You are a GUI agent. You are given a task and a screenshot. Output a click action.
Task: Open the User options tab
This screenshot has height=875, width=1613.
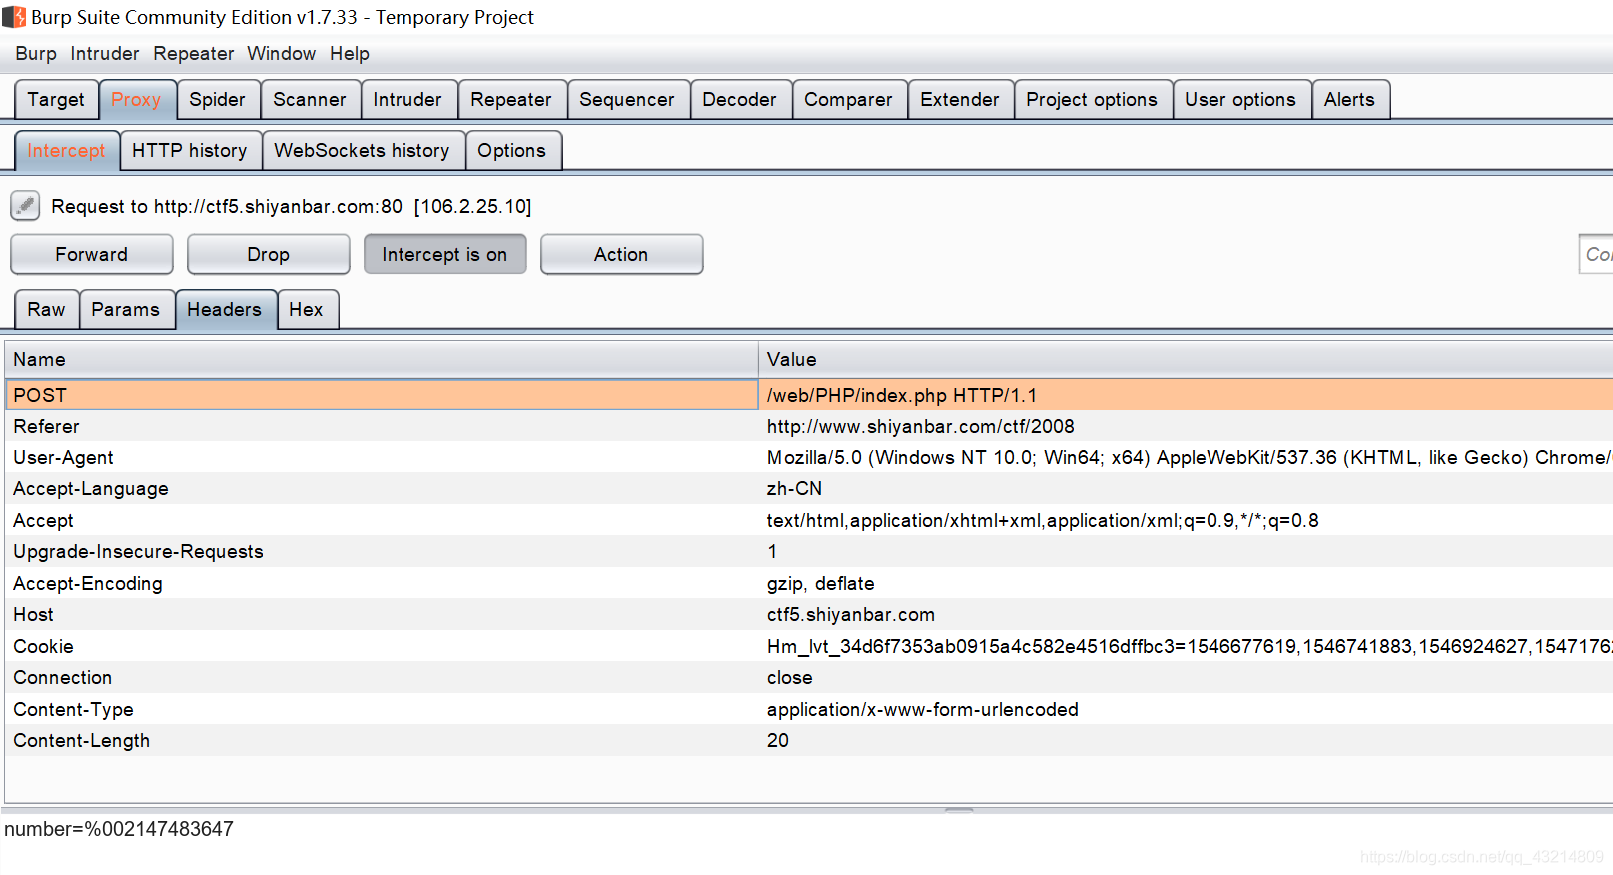coord(1240,100)
